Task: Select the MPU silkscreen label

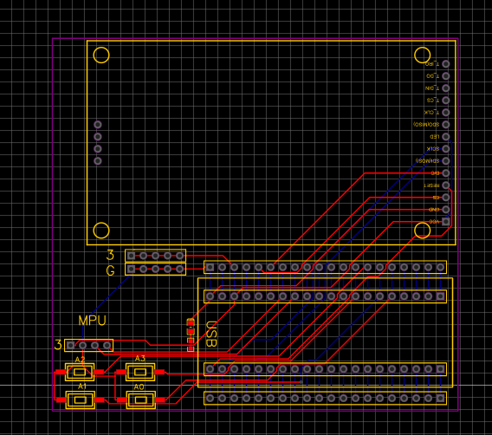Action: [92, 321]
